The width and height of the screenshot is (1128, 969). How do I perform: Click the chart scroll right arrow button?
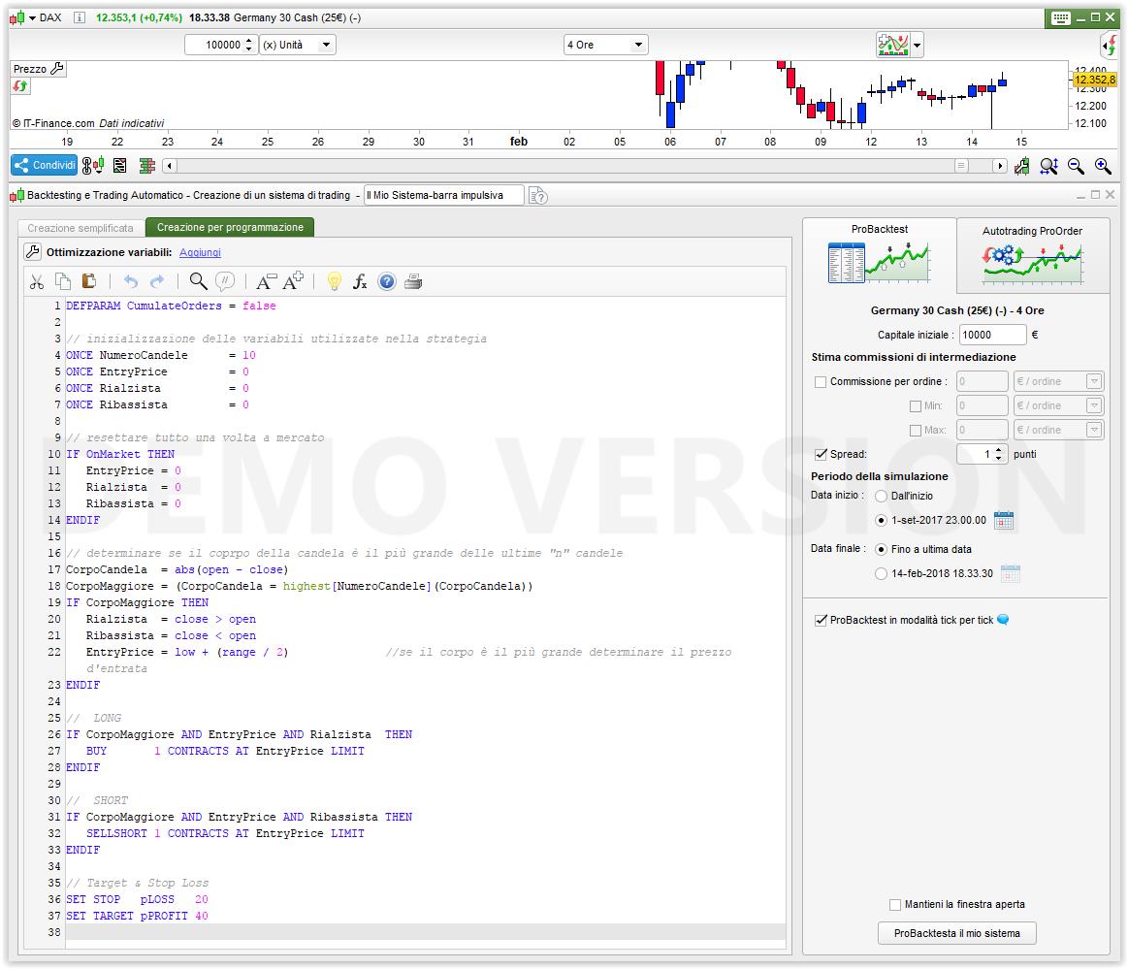[999, 166]
